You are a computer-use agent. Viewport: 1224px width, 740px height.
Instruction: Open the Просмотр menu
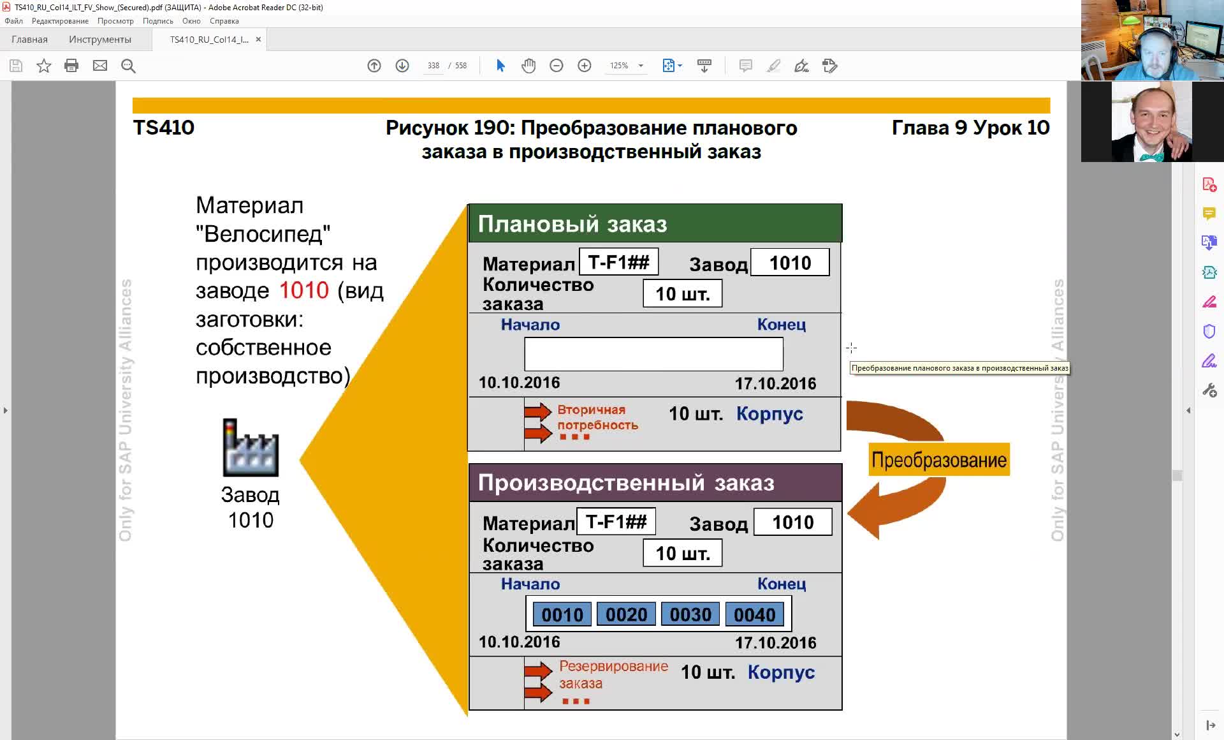[115, 21]
